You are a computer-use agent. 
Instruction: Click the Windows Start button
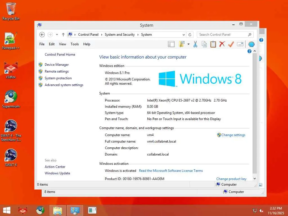(x=7, y=210)
